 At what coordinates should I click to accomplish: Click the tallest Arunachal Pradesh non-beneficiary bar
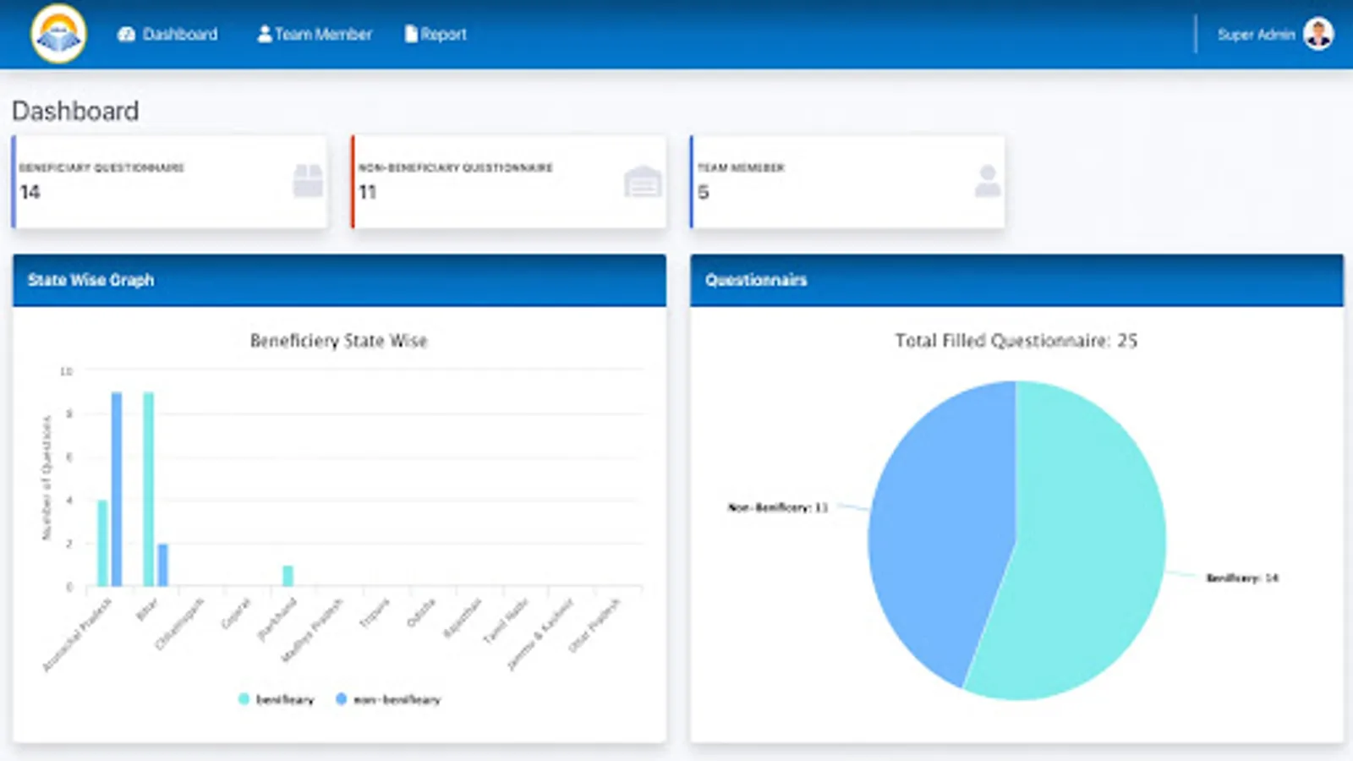[117, 489]
